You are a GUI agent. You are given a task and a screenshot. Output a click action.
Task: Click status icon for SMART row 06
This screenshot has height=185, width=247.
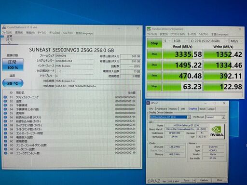5,117
